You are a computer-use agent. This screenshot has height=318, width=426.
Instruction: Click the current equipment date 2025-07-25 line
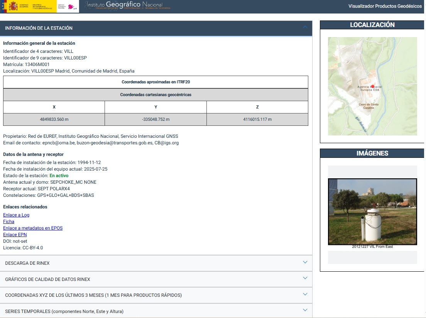click(x=55, y=169)
